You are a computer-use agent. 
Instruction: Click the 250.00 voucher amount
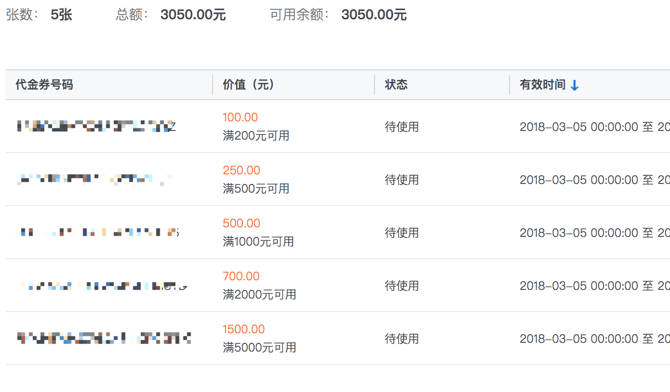click(241, 170)
